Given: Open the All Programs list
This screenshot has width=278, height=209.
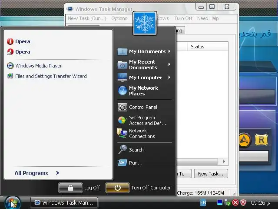Looking at the screenshot, I should 31,173.
